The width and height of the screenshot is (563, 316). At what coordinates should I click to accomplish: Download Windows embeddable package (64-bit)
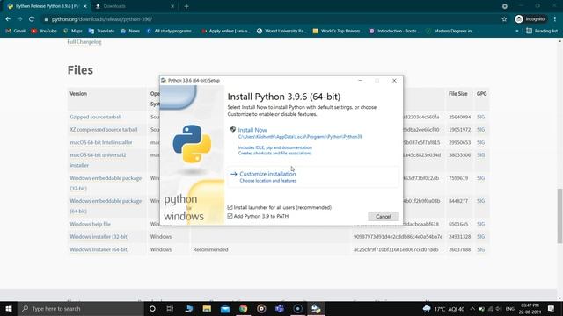[106, 206]
